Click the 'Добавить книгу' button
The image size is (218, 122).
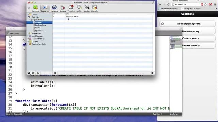tap(199, 38)
